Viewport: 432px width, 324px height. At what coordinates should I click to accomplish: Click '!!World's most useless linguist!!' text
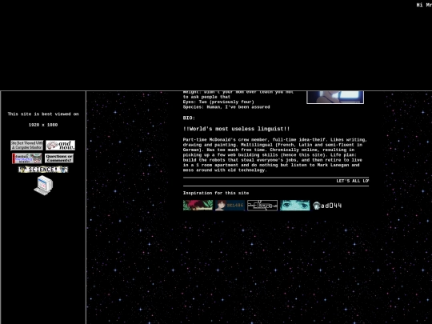tap(236, 129)
